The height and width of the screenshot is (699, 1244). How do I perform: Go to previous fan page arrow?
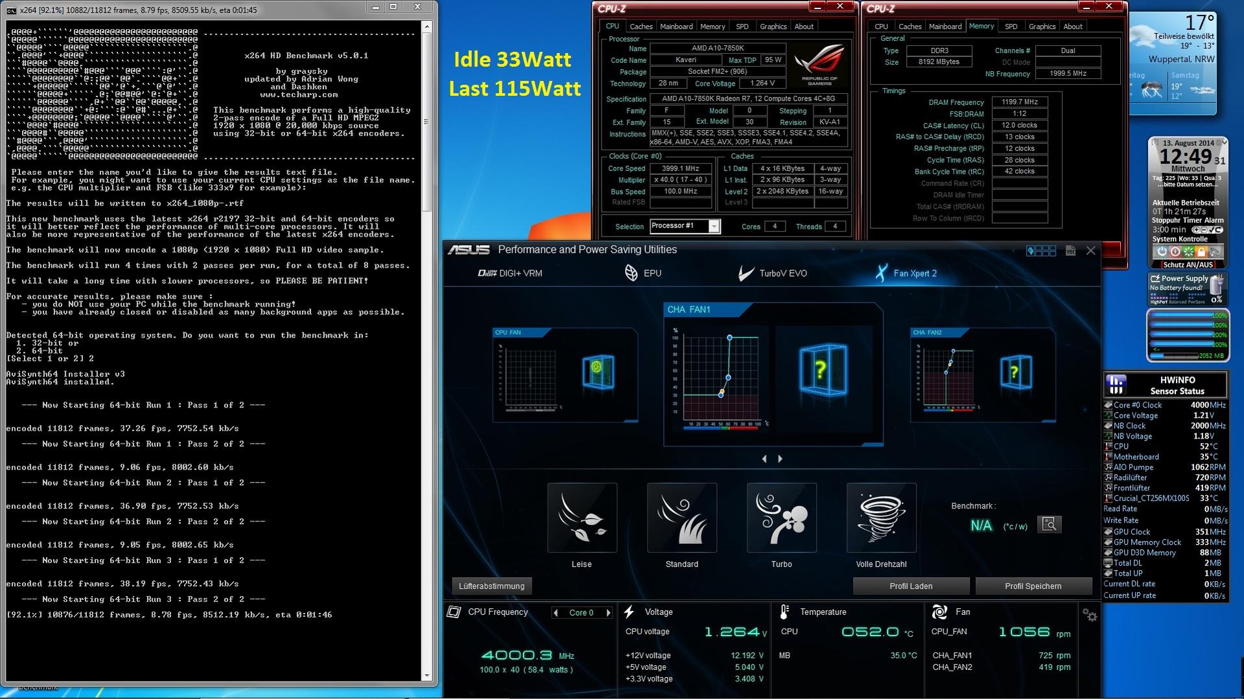(765, 459)
